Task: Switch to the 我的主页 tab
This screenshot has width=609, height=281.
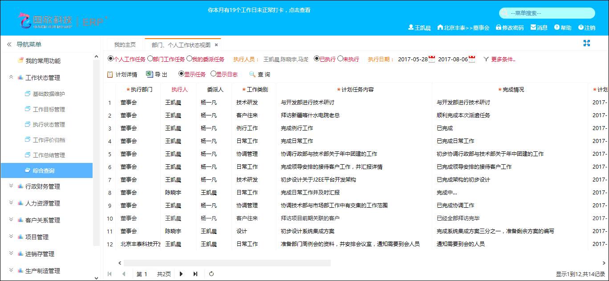Action: 125,45
